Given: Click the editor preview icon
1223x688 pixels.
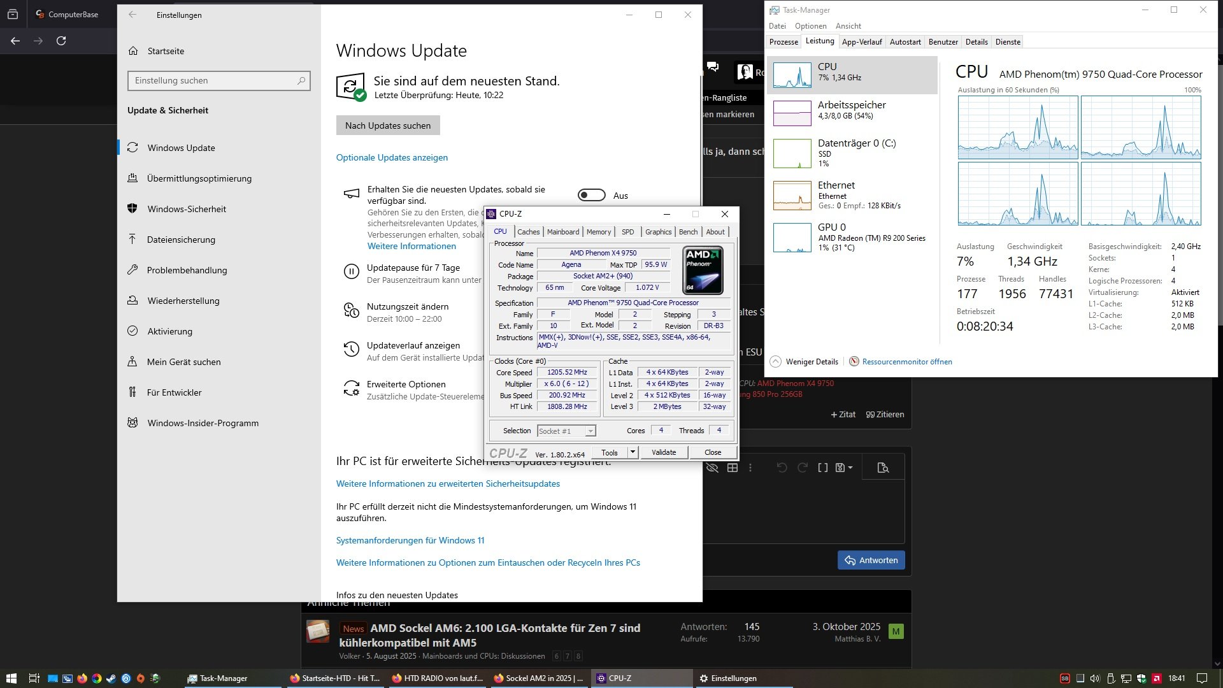Looking at the screenshot, I should 883,468.
